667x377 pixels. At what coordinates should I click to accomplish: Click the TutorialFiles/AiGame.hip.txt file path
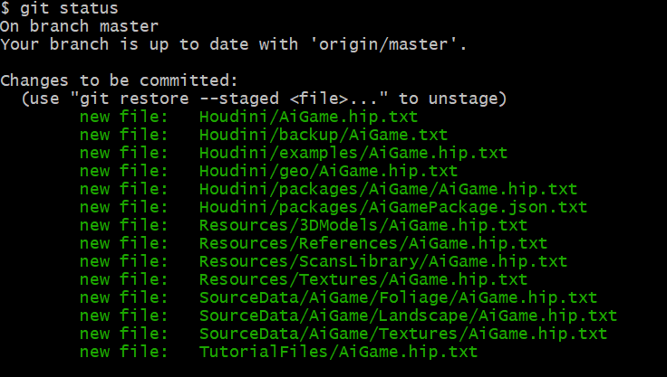point(338,352)
